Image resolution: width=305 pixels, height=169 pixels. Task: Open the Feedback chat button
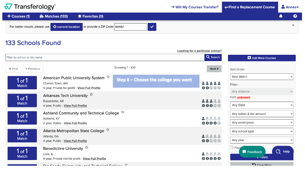(252, 152)
